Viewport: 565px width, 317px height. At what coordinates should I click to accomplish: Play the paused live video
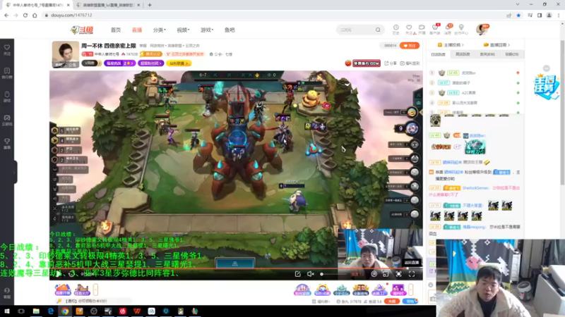(59, 274)
